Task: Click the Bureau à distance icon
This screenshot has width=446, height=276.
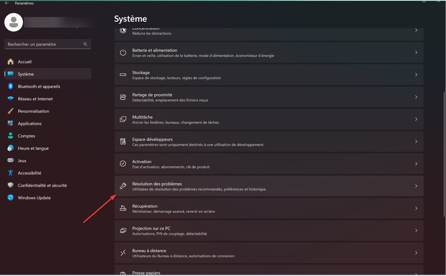Action: coord(123,253)
